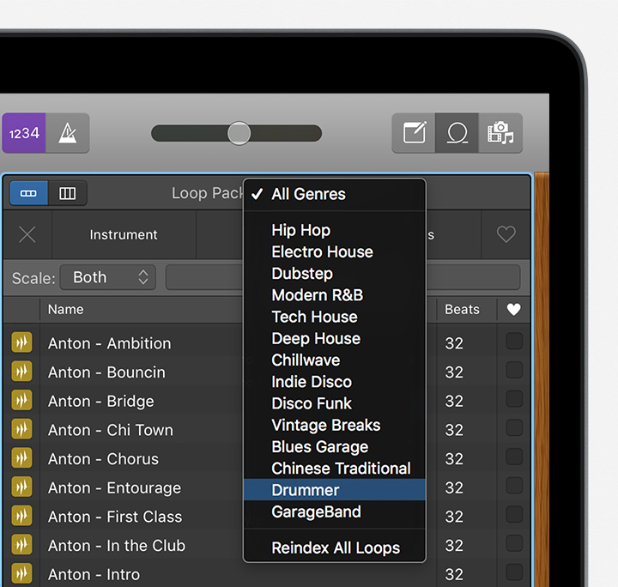Choose Tech House genre
This screenshot has height=587, width=618.
point(335,317)
